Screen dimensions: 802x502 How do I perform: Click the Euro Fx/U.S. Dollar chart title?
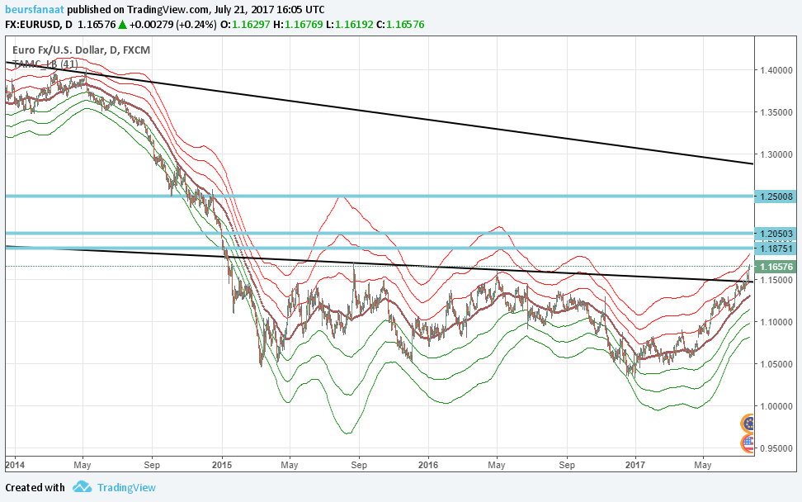[81, 50]
